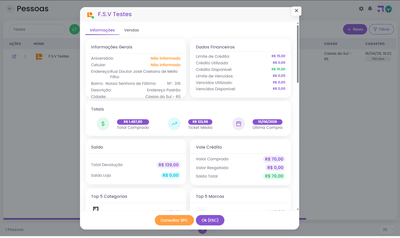Click the dollar sign Total Comprado icon
400x238 pixels.
(103, 124)
